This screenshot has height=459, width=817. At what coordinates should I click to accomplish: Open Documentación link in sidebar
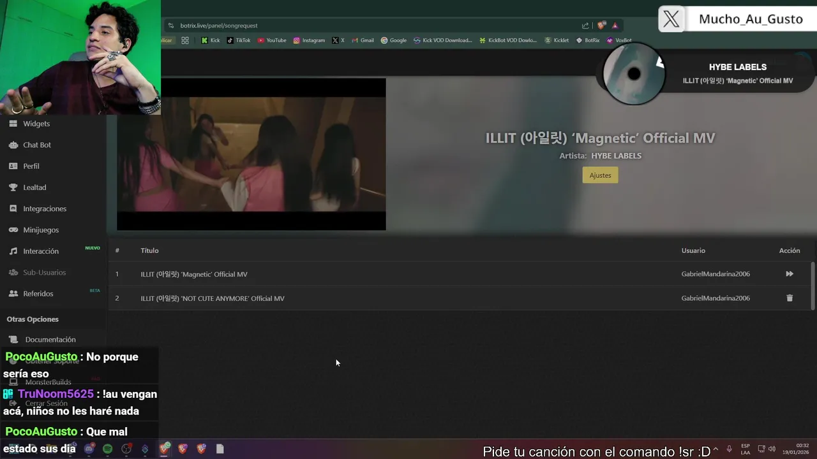point(50,340)
